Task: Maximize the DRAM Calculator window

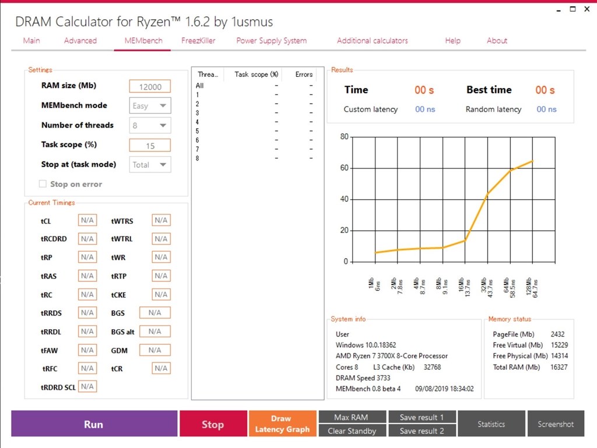Action: 573,9
